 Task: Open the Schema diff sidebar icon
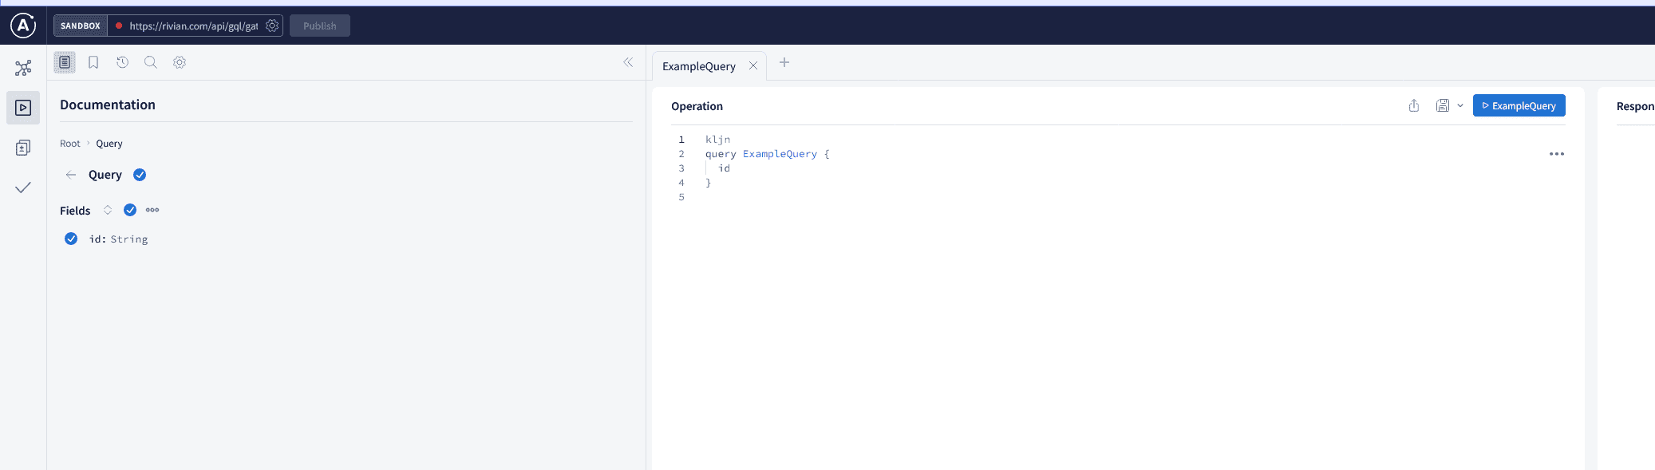(23, 148)
